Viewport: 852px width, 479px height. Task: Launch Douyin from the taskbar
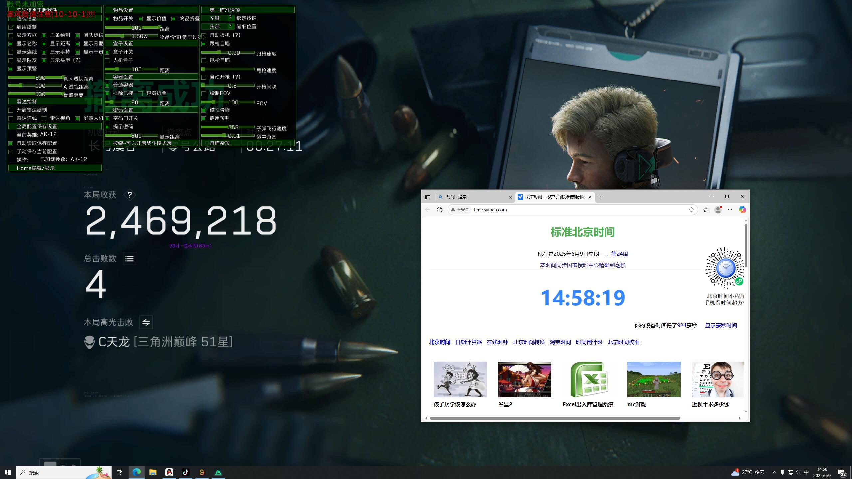pyautogui.click(x=186, y=472)
